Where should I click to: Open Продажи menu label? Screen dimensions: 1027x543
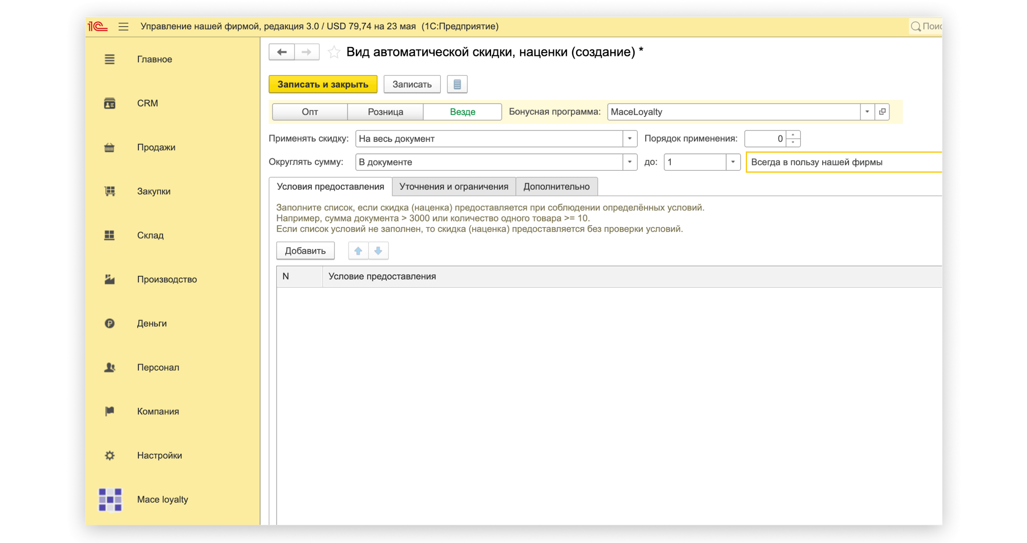pos(156,148)
